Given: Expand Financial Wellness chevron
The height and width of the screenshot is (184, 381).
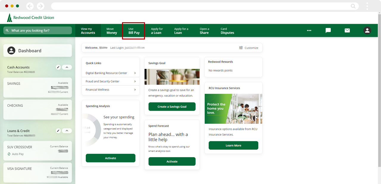Looking at the screenshot, I should click(x=135, y=90).
